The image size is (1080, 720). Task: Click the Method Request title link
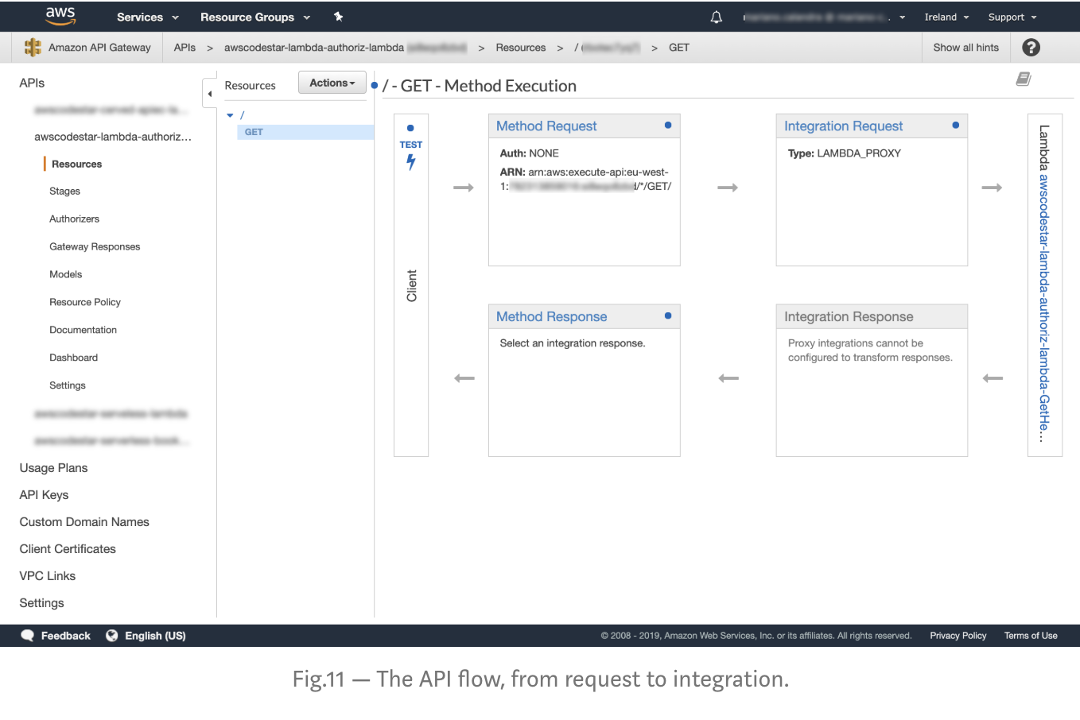546,126
